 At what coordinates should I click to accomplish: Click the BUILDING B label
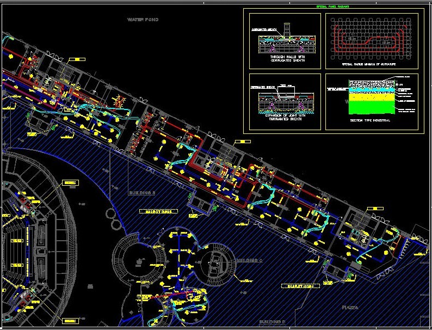[142, 193]
